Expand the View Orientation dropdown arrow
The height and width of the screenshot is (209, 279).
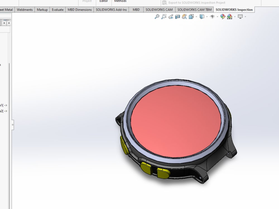196,17
